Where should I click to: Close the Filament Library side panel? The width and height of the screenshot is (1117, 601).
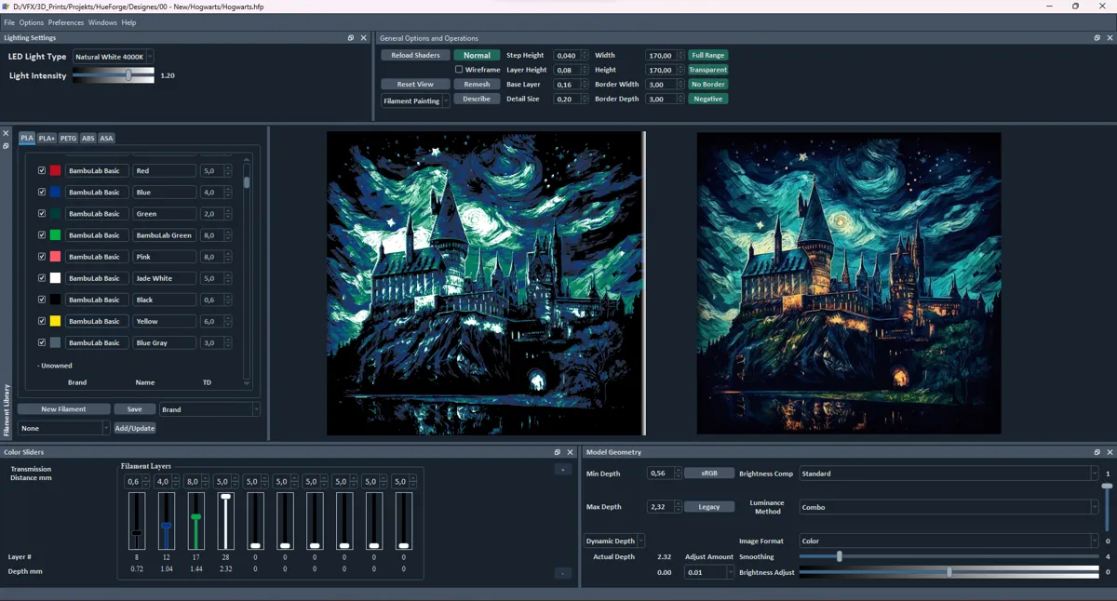pos(6,134)
